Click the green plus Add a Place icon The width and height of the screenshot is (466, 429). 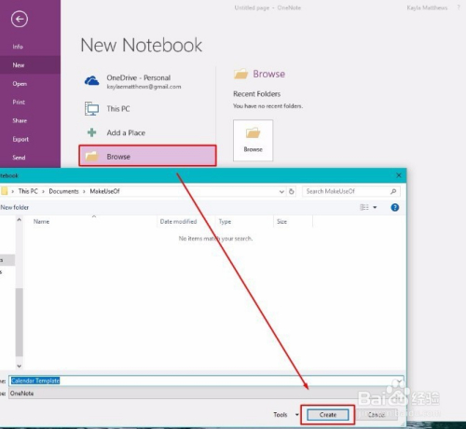coord(91,132)
